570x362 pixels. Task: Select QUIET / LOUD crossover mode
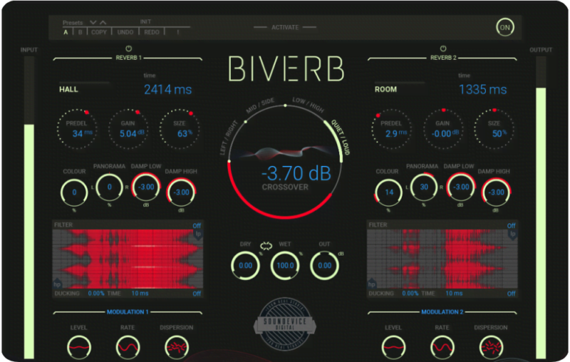pyautogui.click(x=341, y=138)
